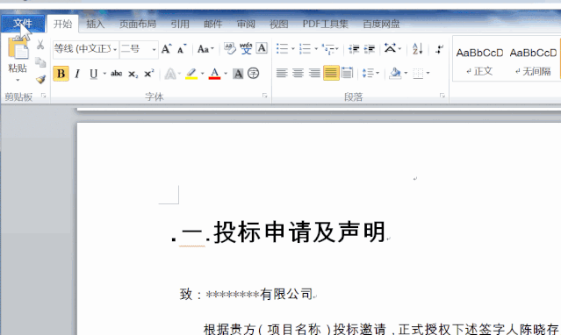Open multilevel list options
561x335 pixels.
tap(330, 49)
